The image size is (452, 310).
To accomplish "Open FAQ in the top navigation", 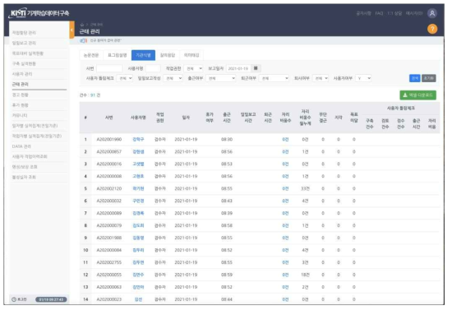I will [x=379, y=13].
